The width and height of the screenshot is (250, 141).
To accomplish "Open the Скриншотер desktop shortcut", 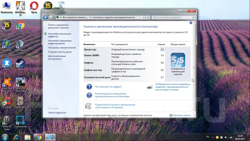I will [20, 122].
